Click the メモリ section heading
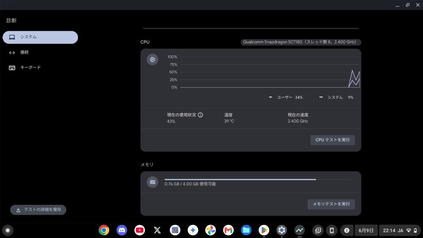 click(x=147, y=164)
